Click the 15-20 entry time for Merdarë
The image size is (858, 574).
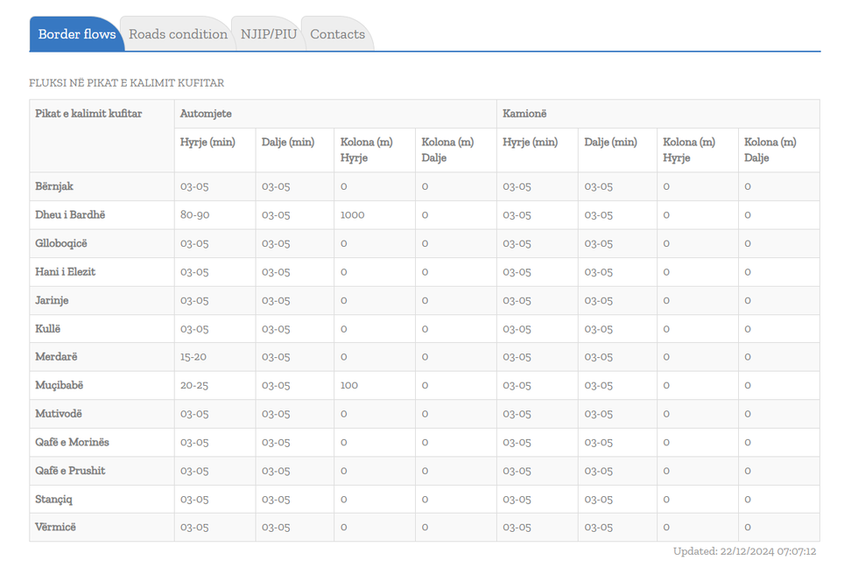tap(193, 357)
